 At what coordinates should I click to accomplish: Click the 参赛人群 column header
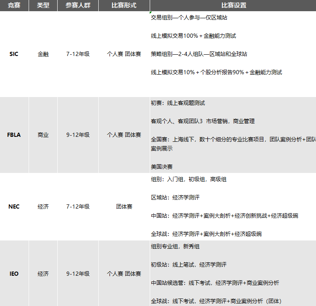pyautogui.click(x=78, y=5)
